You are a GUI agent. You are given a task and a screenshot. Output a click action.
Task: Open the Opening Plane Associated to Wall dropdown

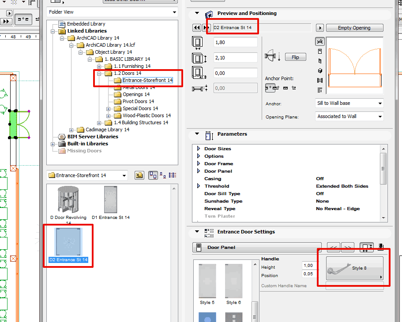pos(349,116)
